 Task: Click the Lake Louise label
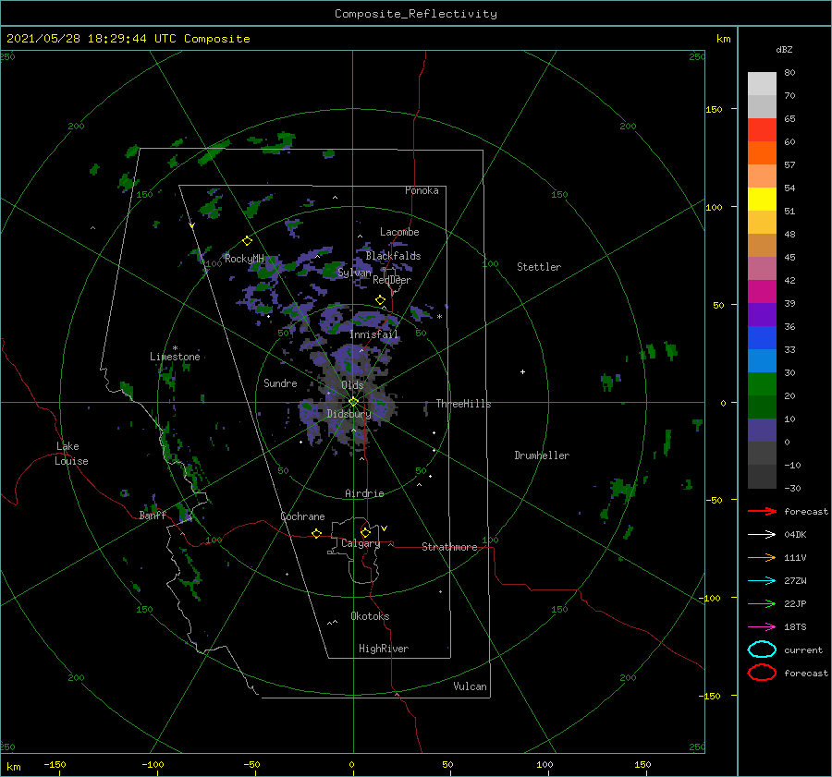pyautogui.click(x=71, y=454)
